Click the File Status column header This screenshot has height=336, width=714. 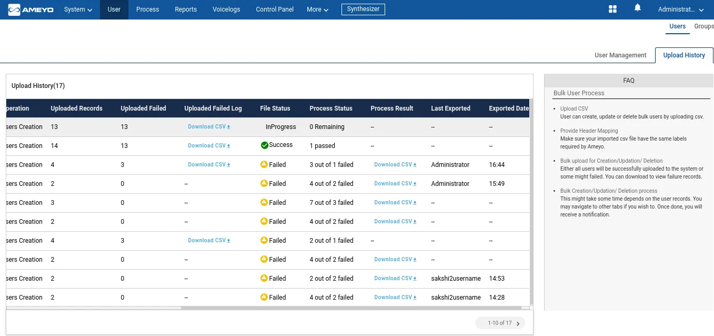[x=275, y=108]
